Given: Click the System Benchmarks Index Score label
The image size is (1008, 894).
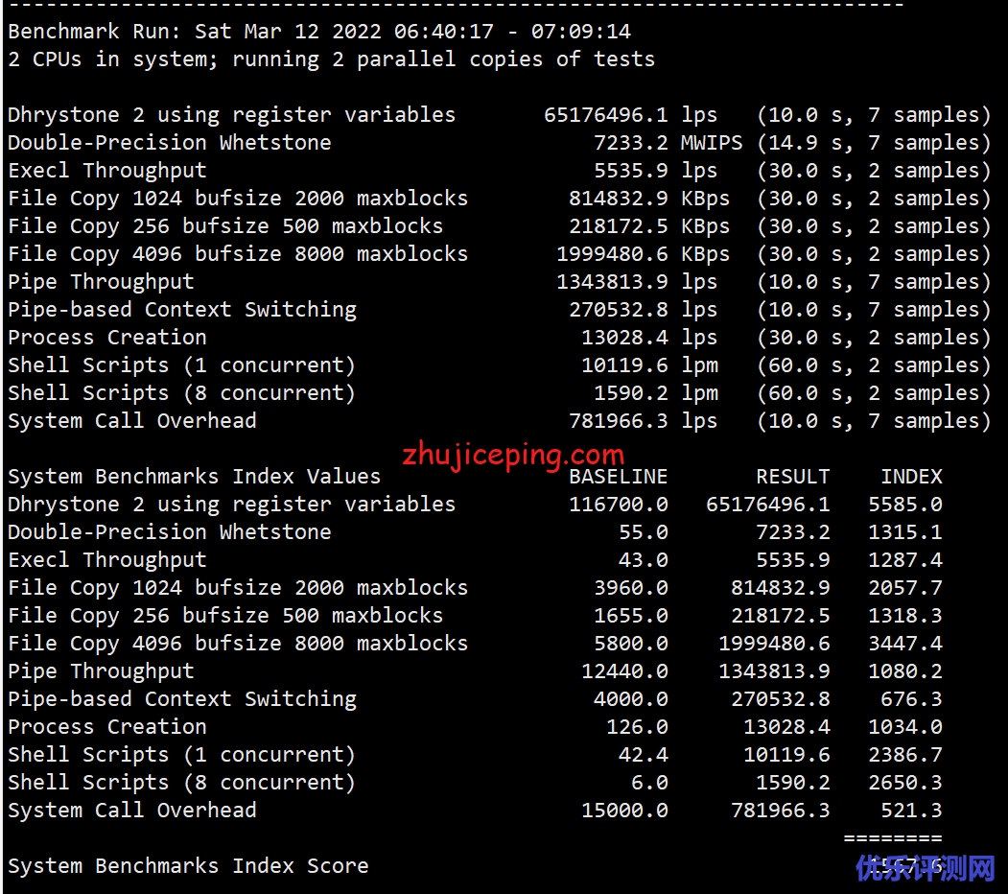Looking at the screenshot, I should [x=188, y=866].
